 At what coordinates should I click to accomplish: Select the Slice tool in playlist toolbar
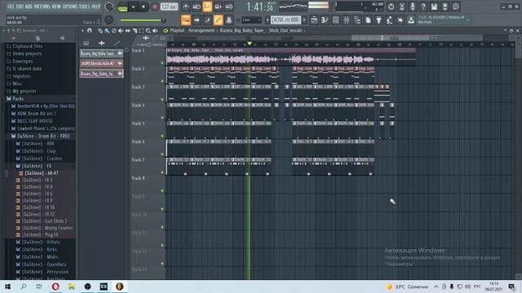[135, 31]
